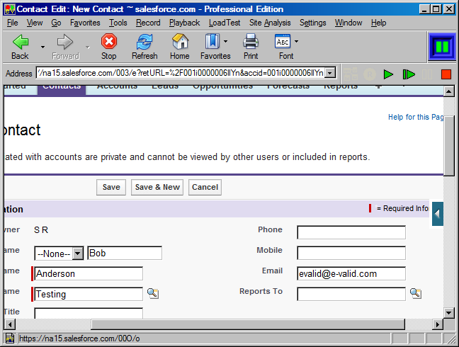The width and height of the screenshot is (459, 347).
Task: Click the Refresh toolbar icon
Action: coord(144,42)
